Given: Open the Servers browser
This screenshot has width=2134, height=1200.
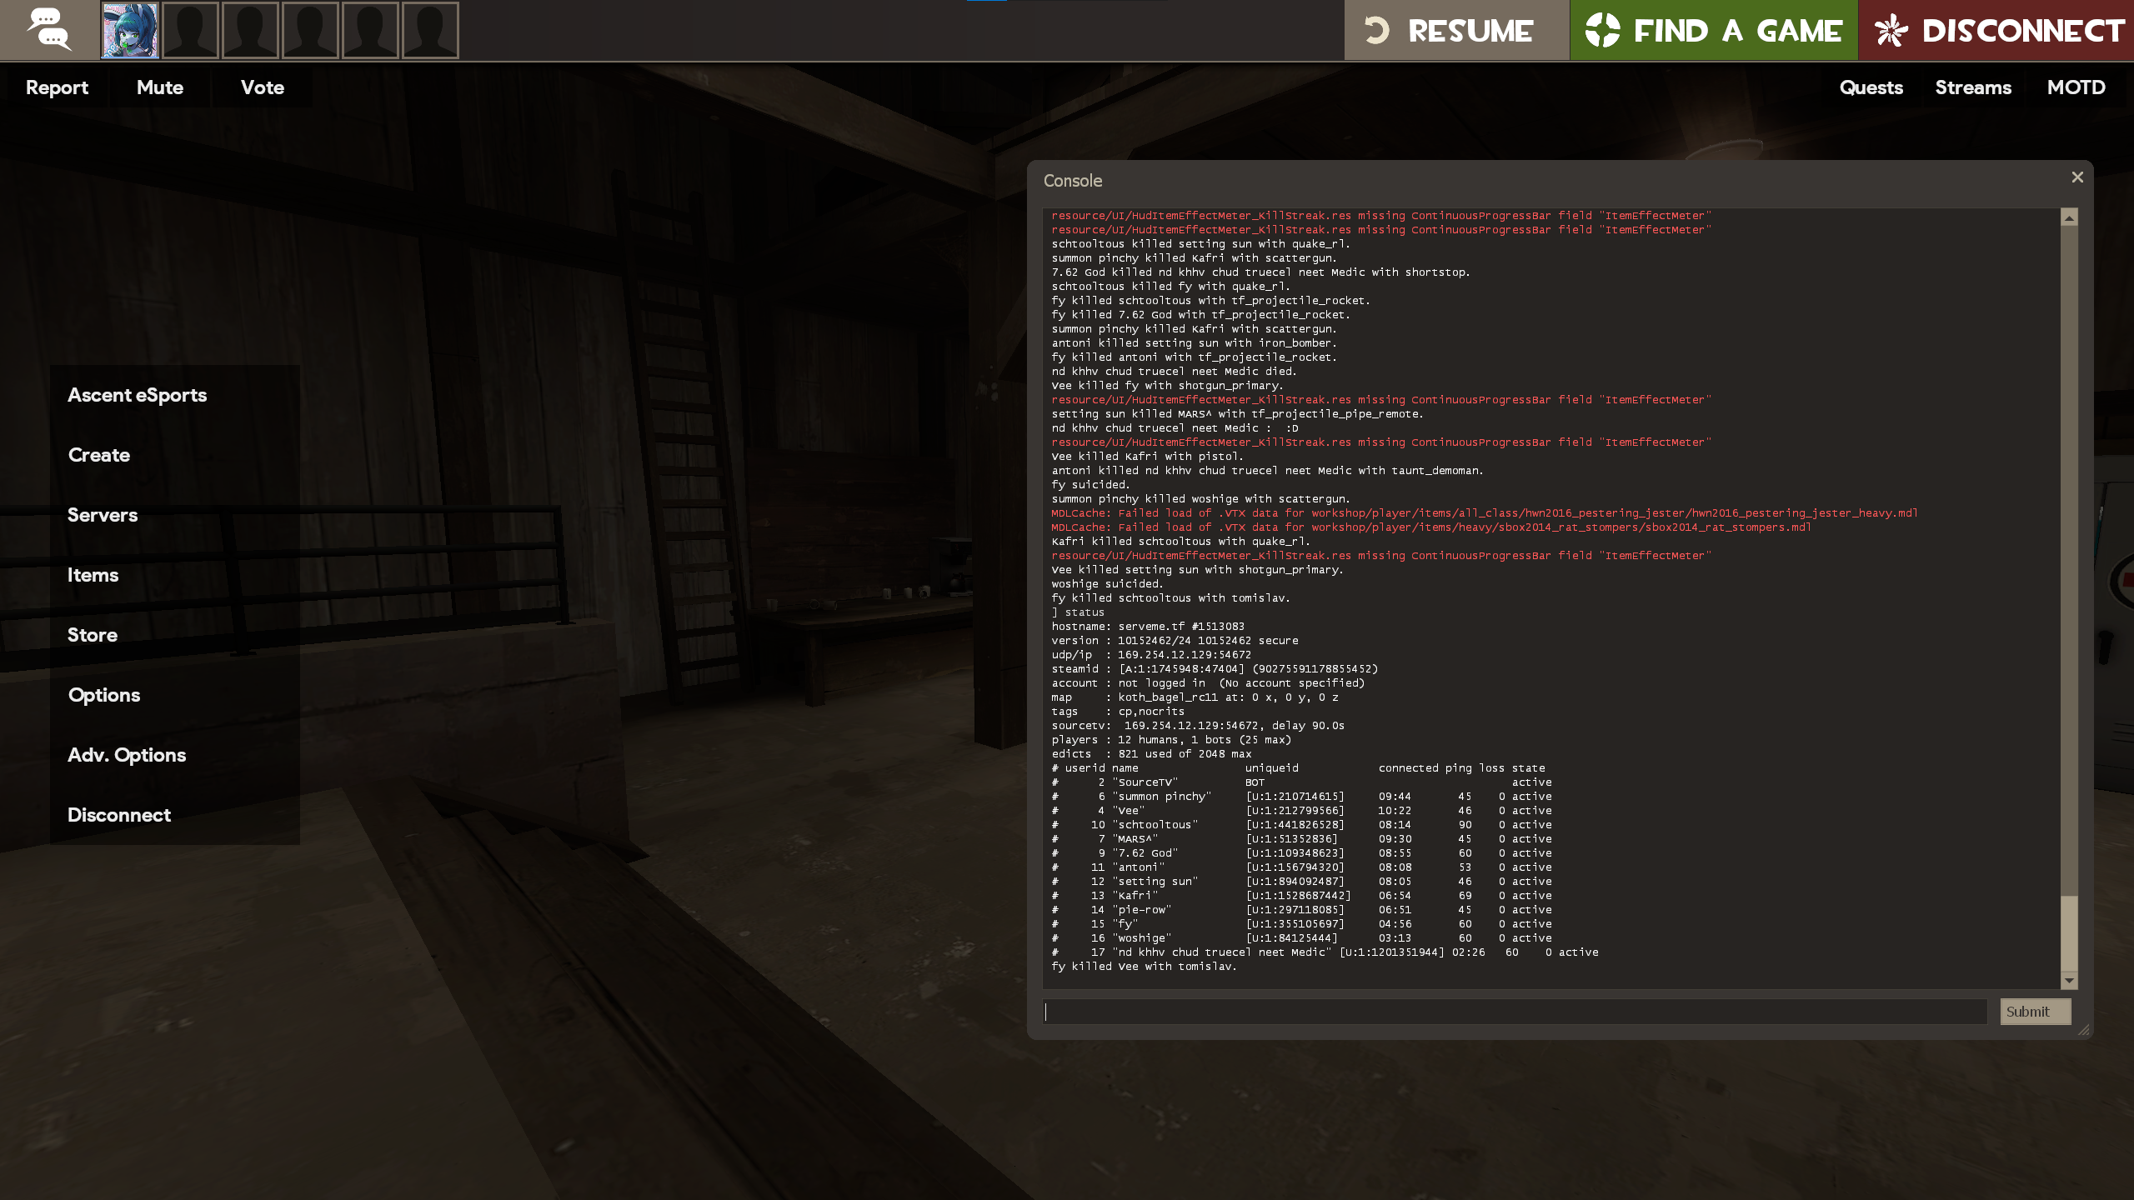Looking at the screenshot, I should 103,515.
